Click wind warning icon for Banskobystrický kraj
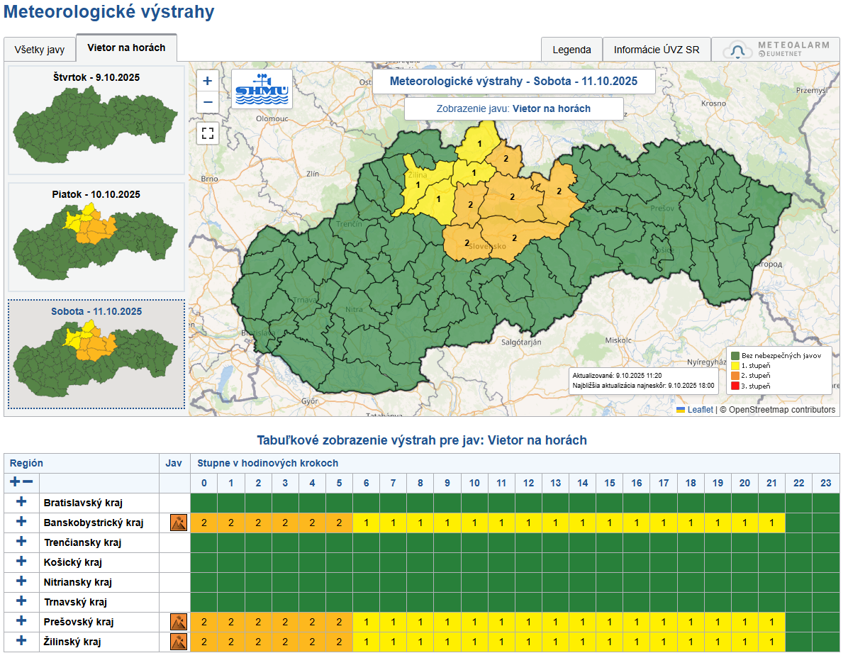Image resolution: width=848 pixels, height=653 pixels. [x=178, y=523]
